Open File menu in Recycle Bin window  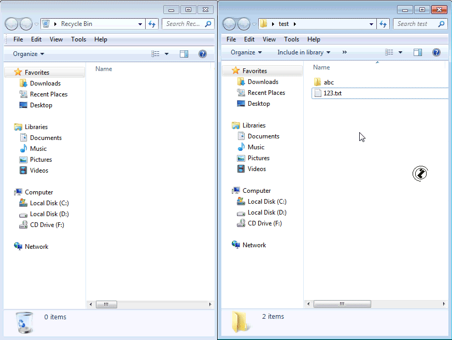(x=18, y=39)
